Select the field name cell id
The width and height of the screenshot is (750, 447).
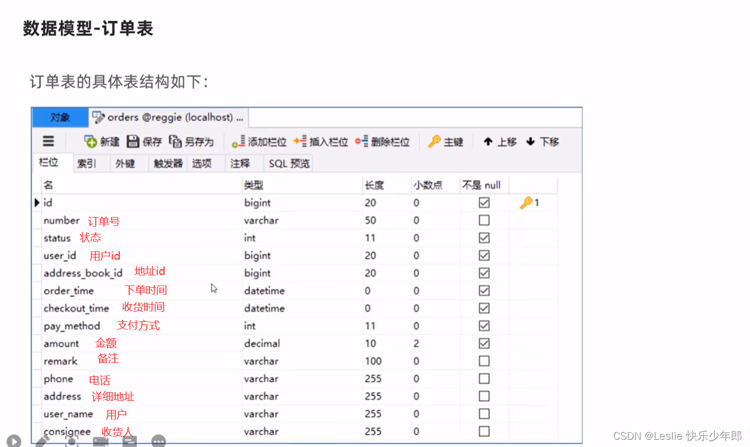[141, 202]
